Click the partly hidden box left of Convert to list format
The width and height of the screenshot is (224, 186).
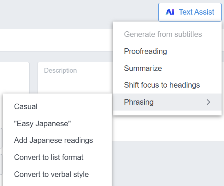coord(1,164)
